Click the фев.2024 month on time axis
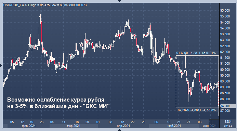 click(x=29, y=126)
